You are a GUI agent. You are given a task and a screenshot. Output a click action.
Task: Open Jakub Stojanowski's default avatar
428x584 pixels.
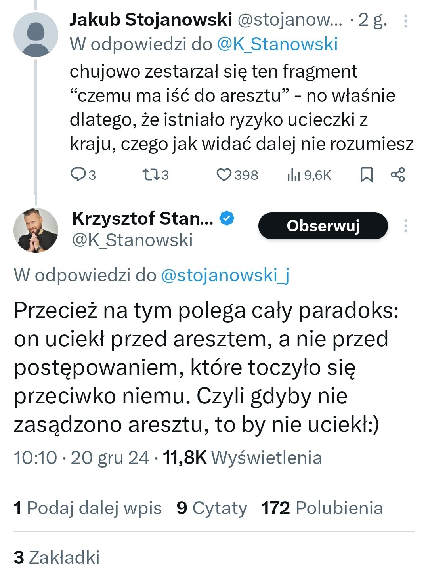(36, 35)
